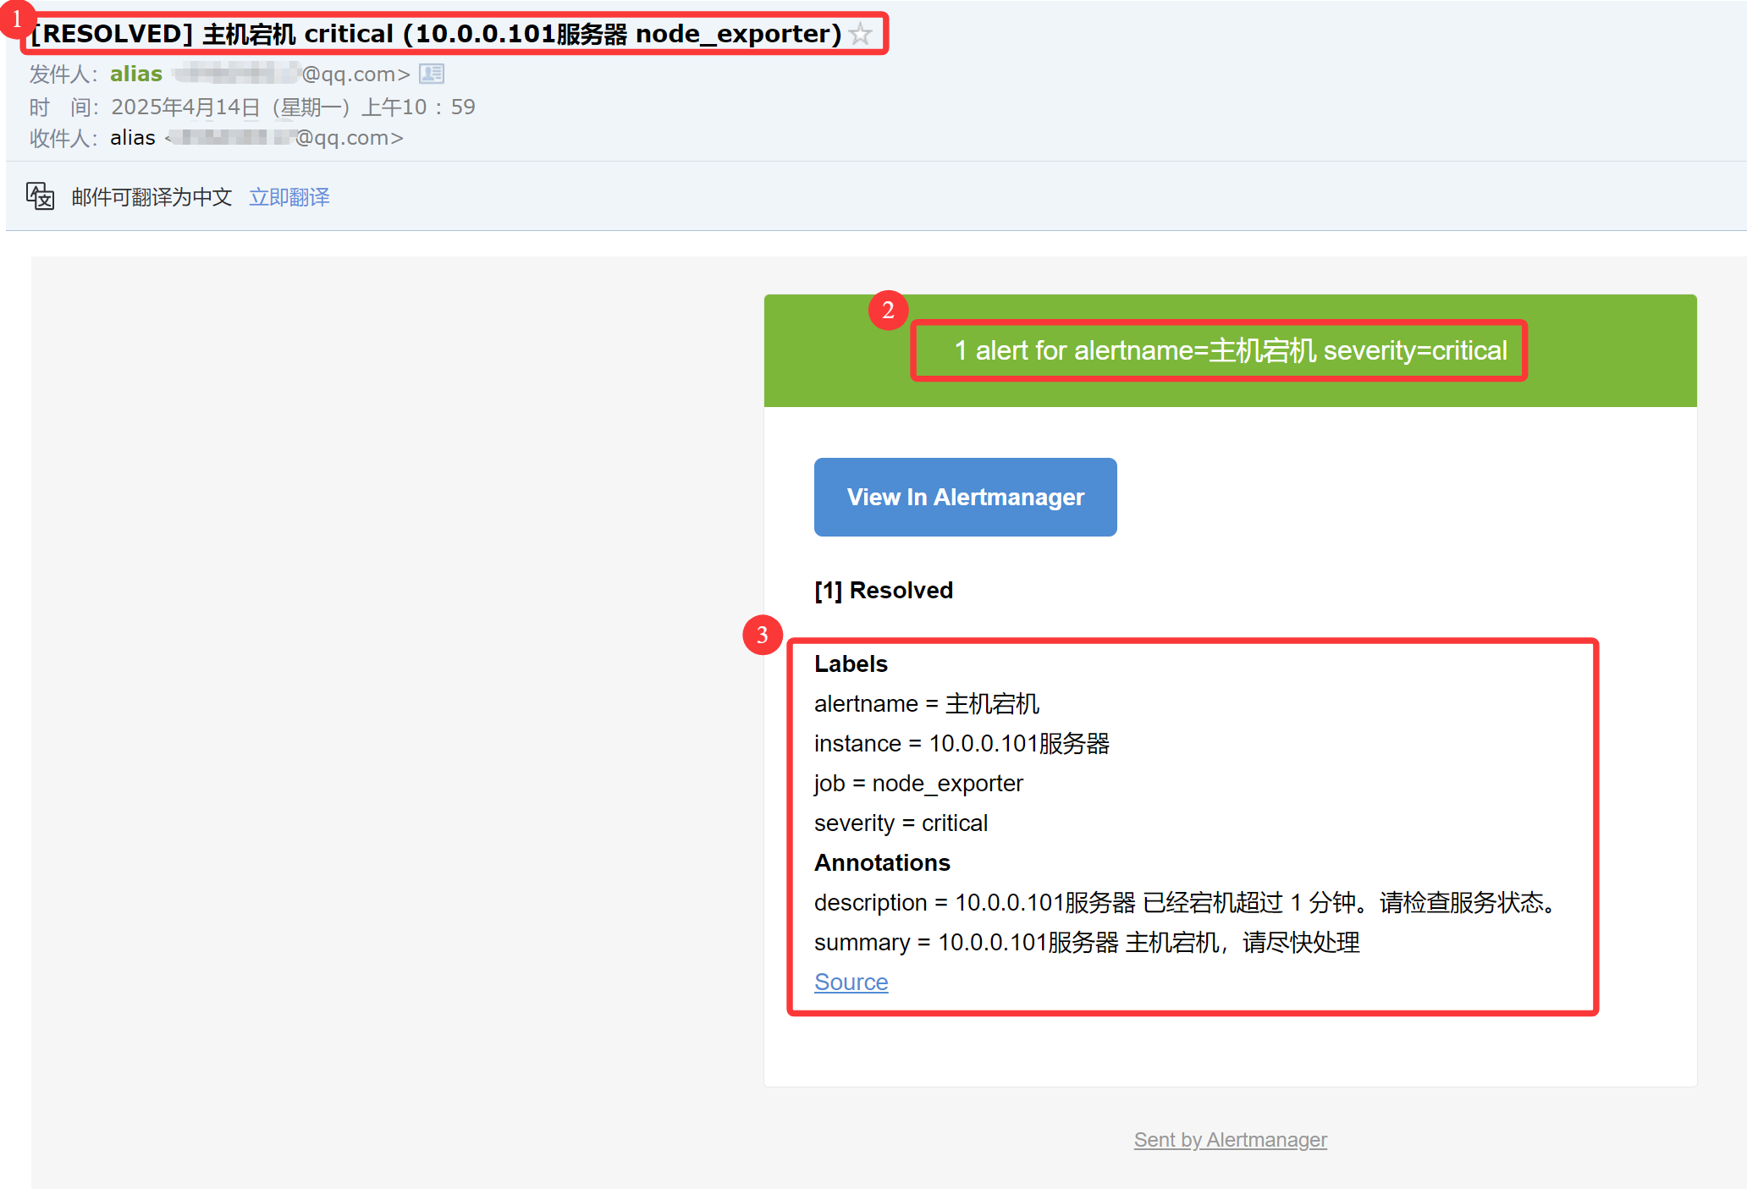Click the recipient alias name

[x=133, y=138]
